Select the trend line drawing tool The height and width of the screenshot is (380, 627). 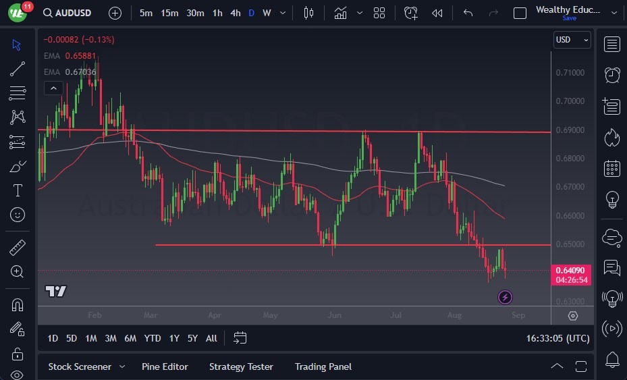tap(17, 69)
